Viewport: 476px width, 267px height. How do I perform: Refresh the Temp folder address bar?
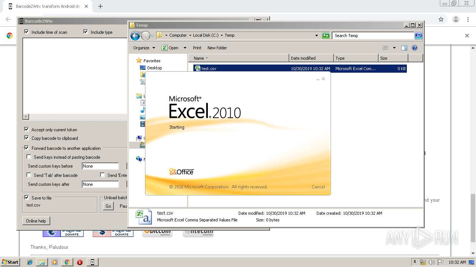[326, 36]
